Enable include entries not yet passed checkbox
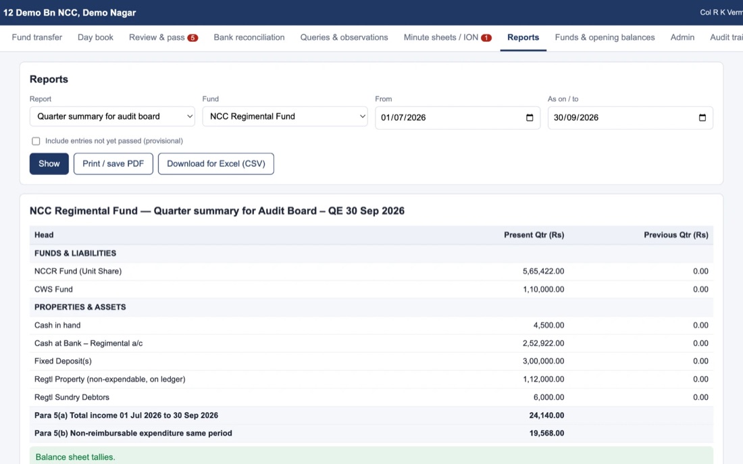 point(36,140)
